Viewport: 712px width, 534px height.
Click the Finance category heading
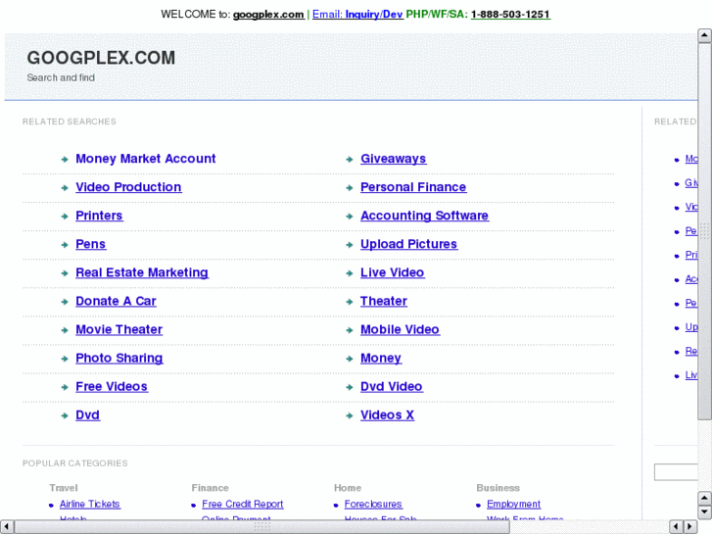pyautogui.click(x=211, y=488)
